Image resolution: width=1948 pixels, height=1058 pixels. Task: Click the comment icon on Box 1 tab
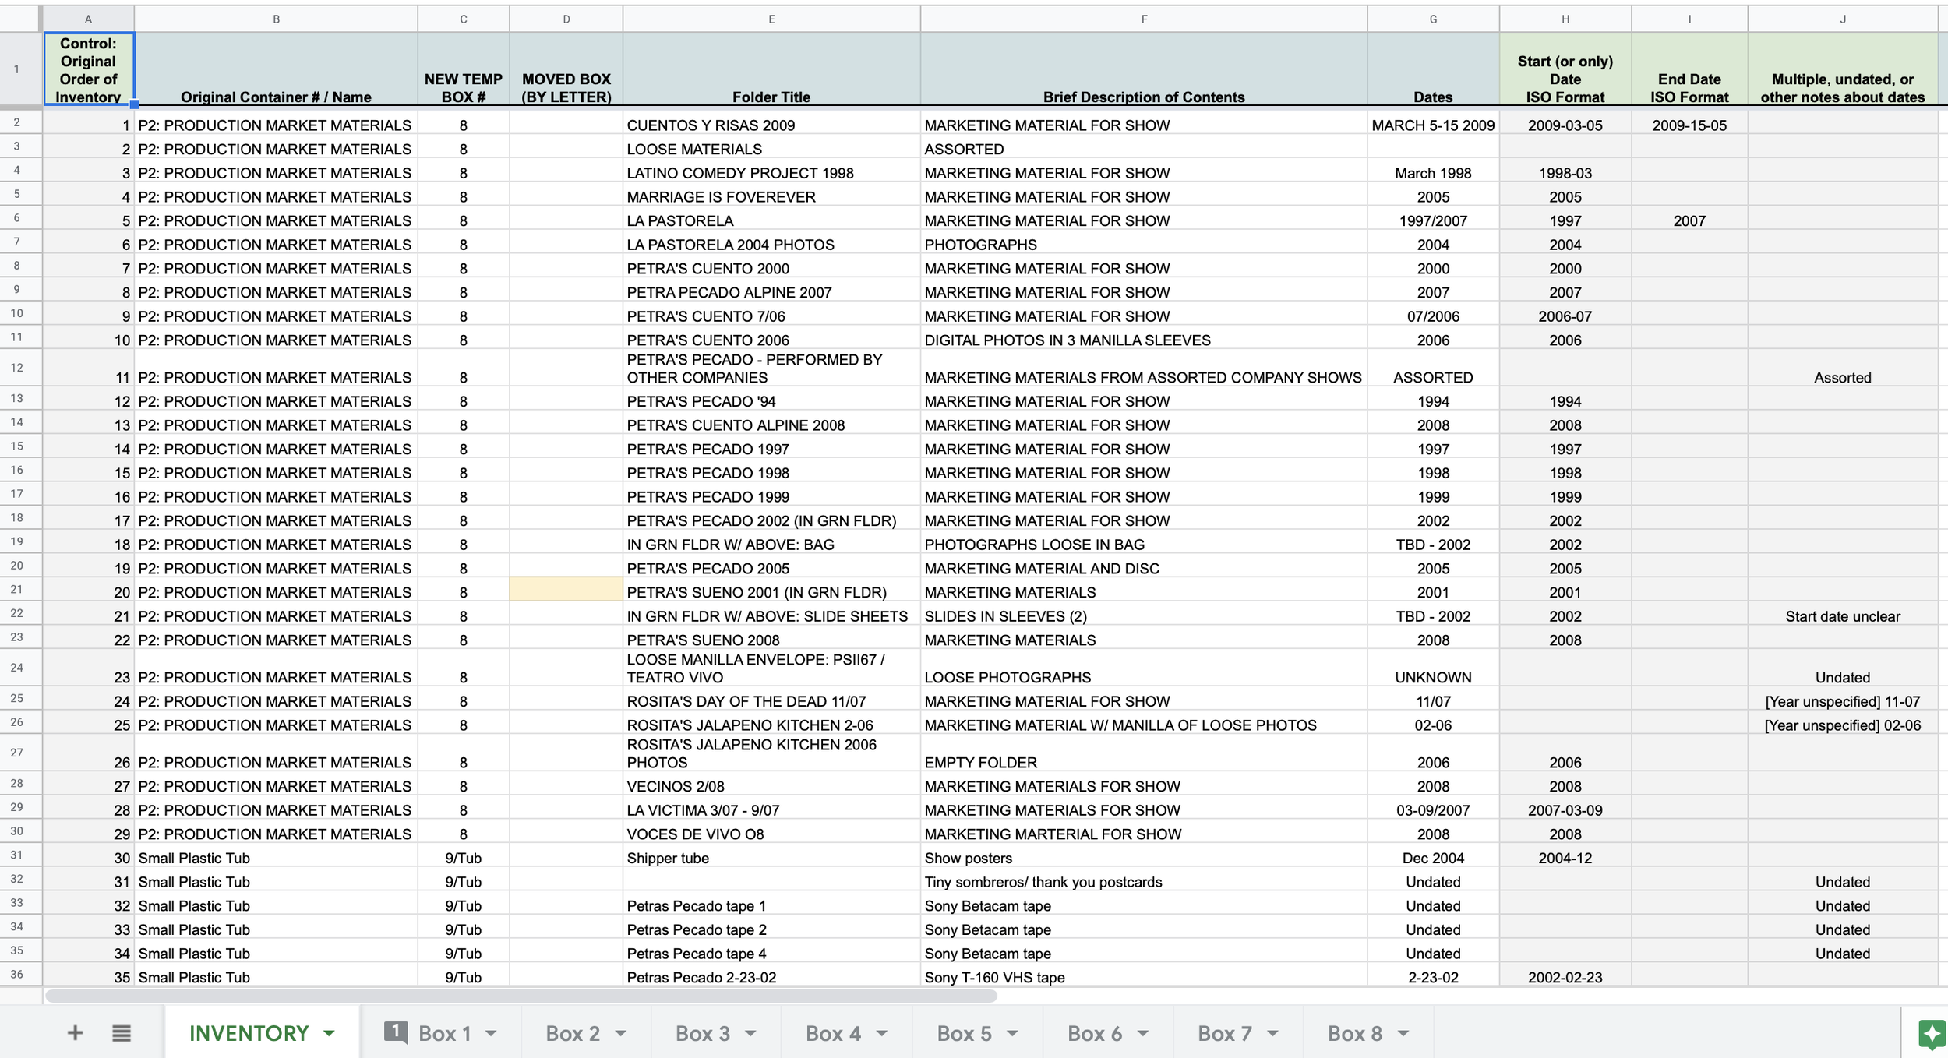click(396, 1032)
